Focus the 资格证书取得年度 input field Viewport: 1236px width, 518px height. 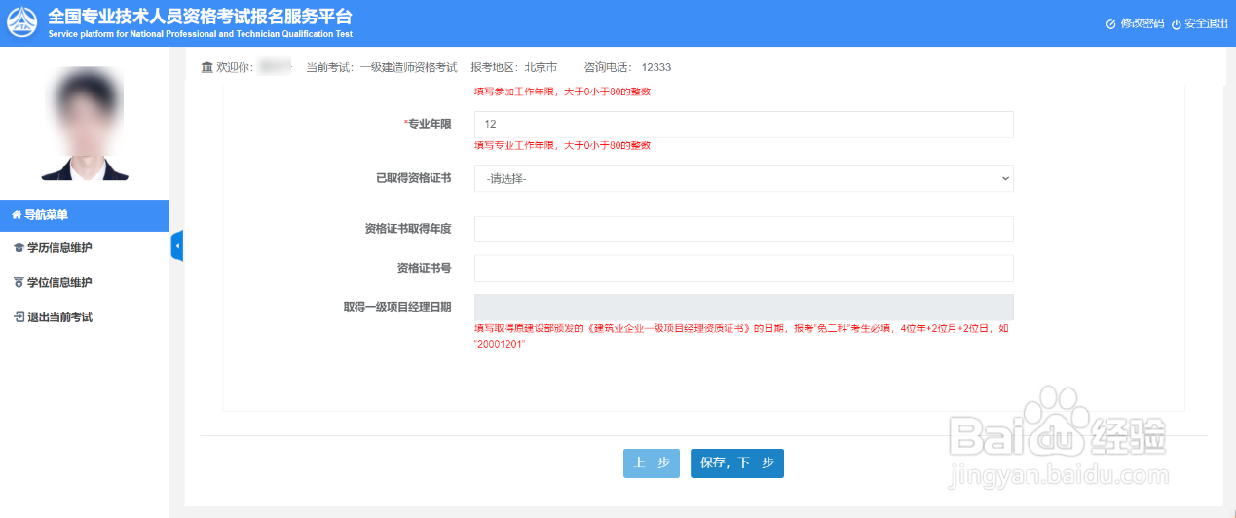(x=743, y=229)
